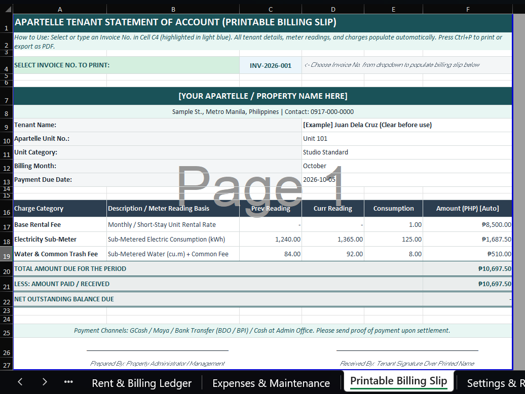The image size is (525, 394).
Task: Select column B header
Action: coord(173,9)
